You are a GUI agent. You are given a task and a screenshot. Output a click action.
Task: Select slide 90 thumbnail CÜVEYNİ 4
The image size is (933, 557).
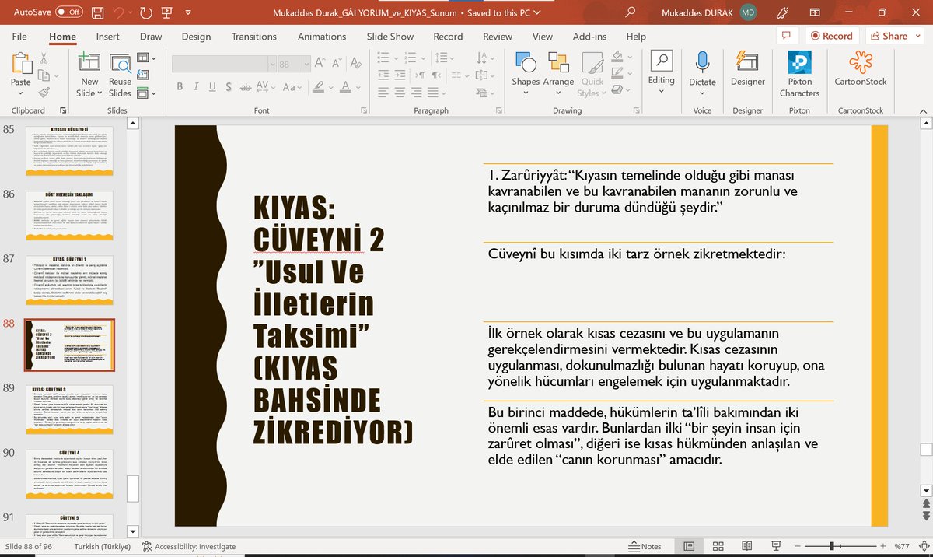tap(71, 473)
